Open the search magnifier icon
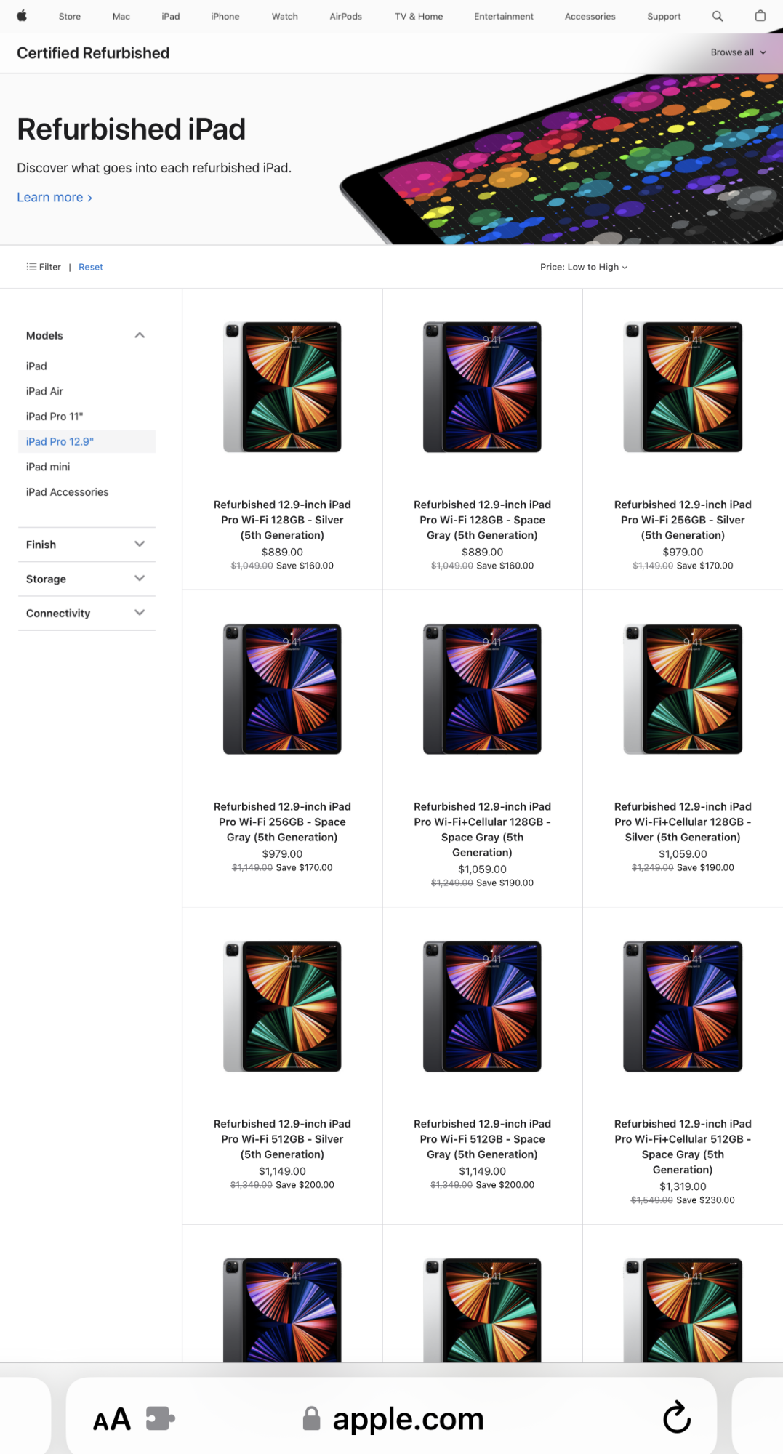783x1454 pixels. (x=718, y=16)
